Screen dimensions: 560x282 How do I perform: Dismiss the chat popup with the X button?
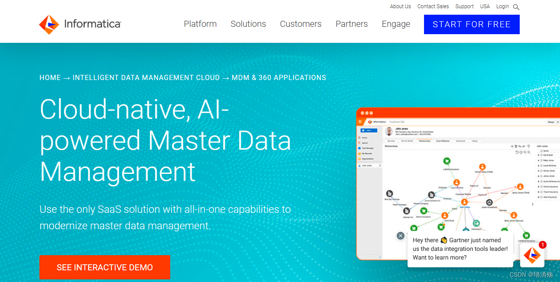tap(401, 236)
